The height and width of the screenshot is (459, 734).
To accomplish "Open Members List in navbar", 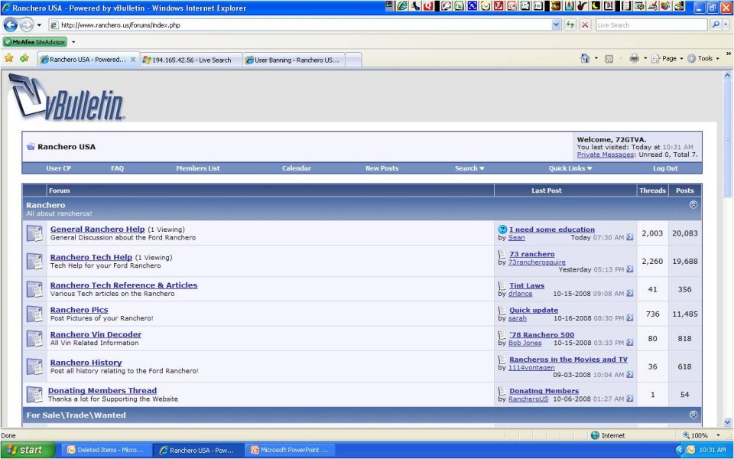I will [x=198, y=168].
